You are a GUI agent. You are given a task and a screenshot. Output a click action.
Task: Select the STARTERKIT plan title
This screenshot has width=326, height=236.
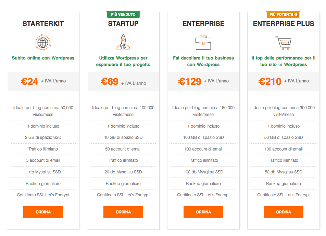[43, 24]
